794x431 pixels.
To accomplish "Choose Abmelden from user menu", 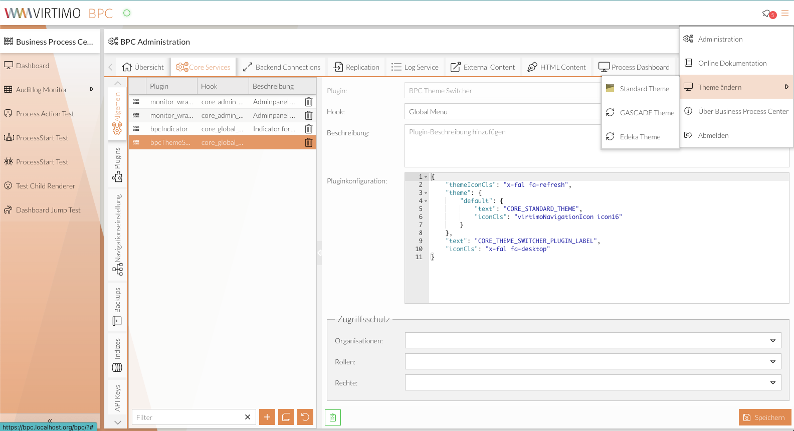I will click(713, 135).
